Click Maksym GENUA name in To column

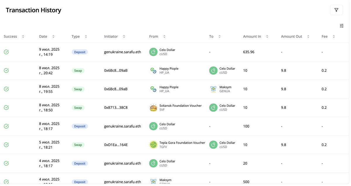[x=225, y=87]
